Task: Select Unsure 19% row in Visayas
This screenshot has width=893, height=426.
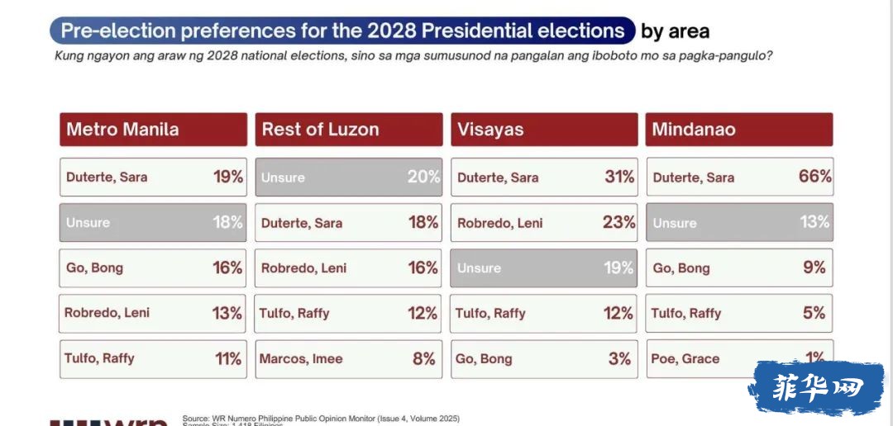Action: point(544,267)
